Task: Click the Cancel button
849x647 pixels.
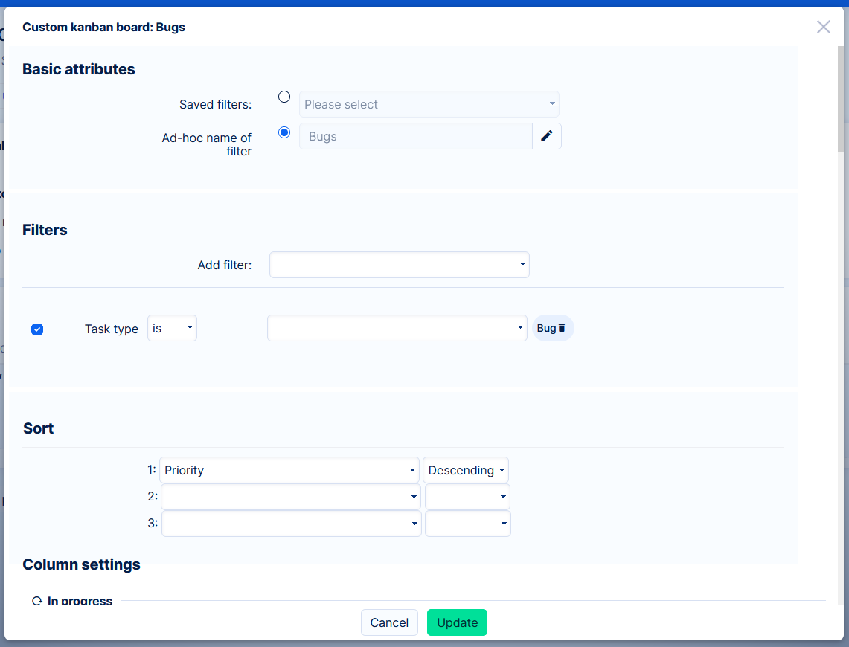Action: (389, 622)
